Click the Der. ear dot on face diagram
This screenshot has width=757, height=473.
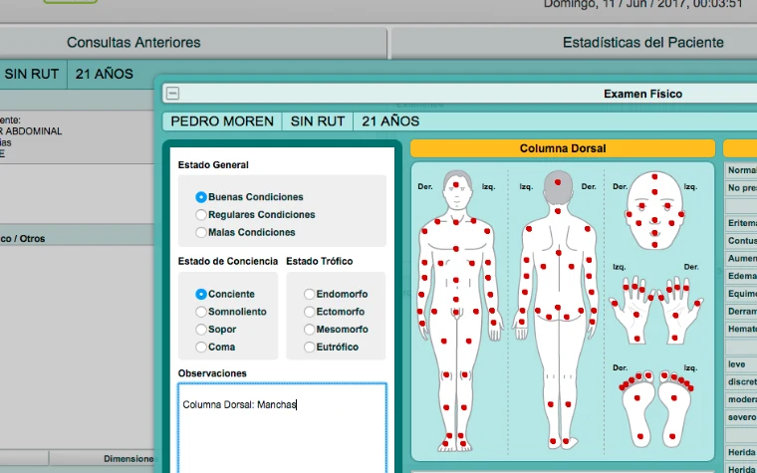(630, 214)
